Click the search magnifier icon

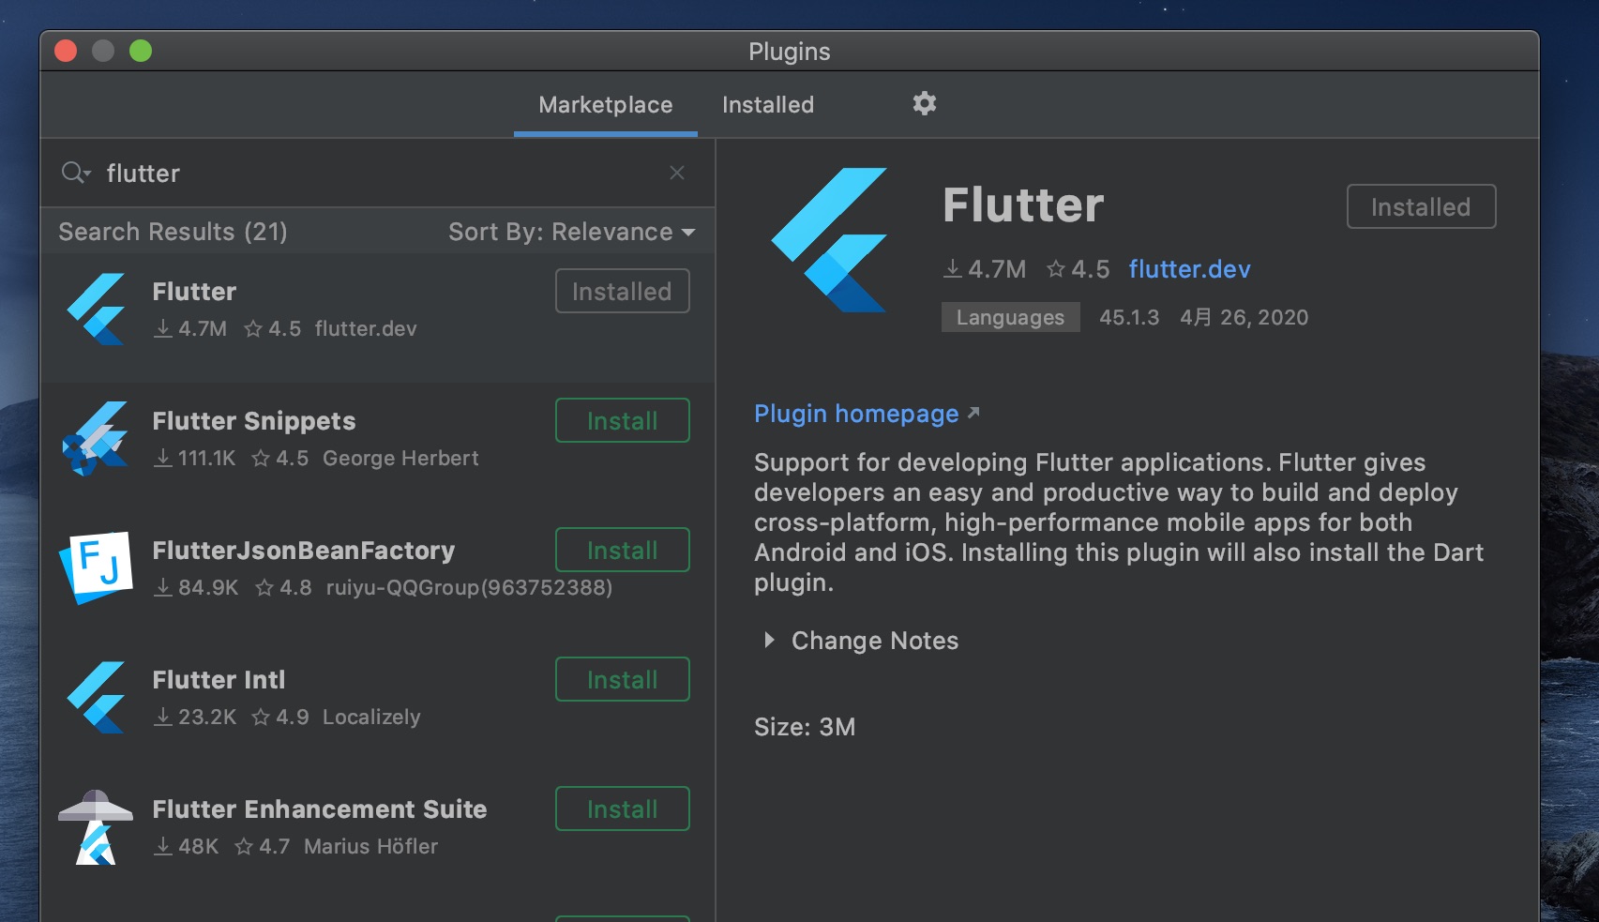(x=74, y=173)
